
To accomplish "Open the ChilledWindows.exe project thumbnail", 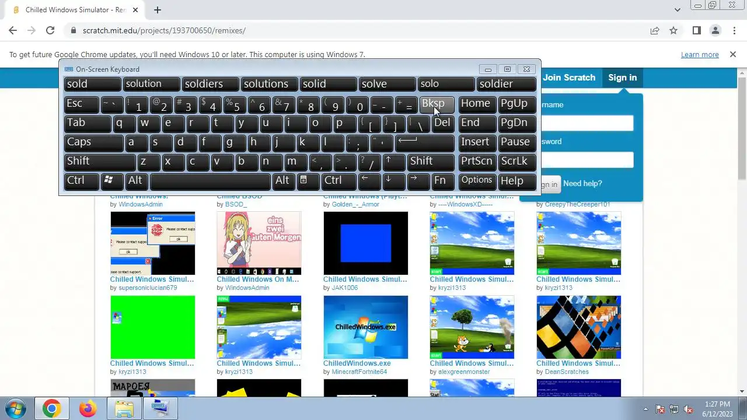I will [x=366, y=327].
